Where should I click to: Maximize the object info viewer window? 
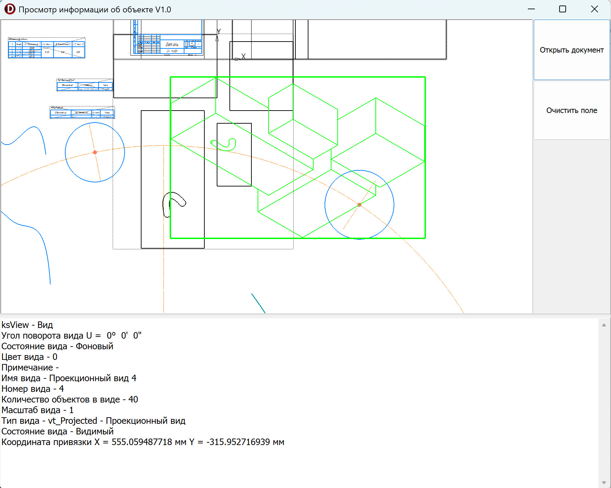[x=563, y=9]
